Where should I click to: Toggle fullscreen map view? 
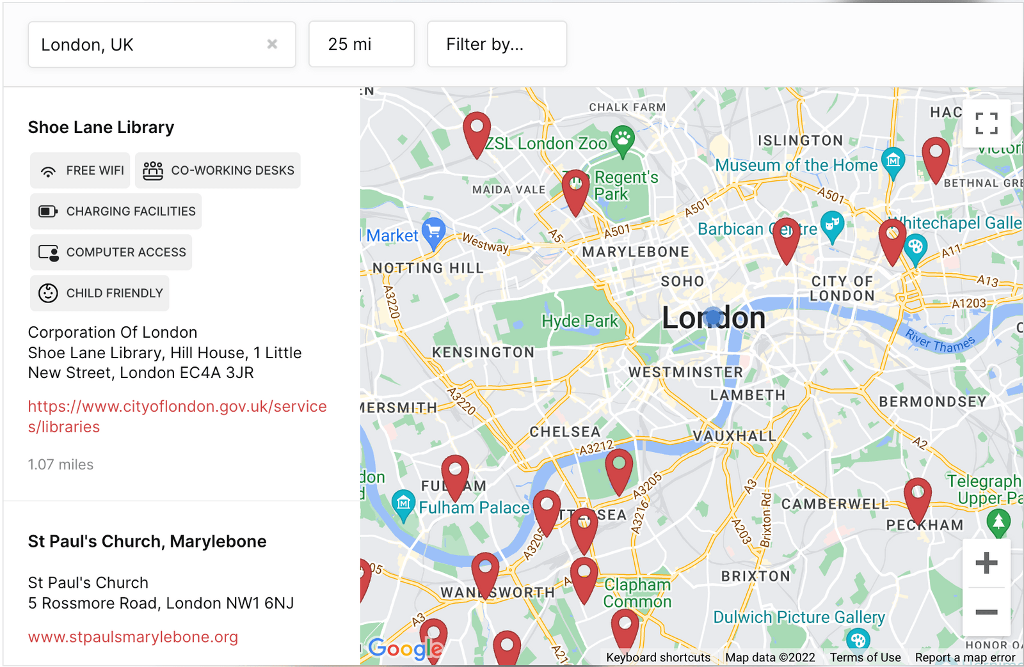(x=986, y=123)
